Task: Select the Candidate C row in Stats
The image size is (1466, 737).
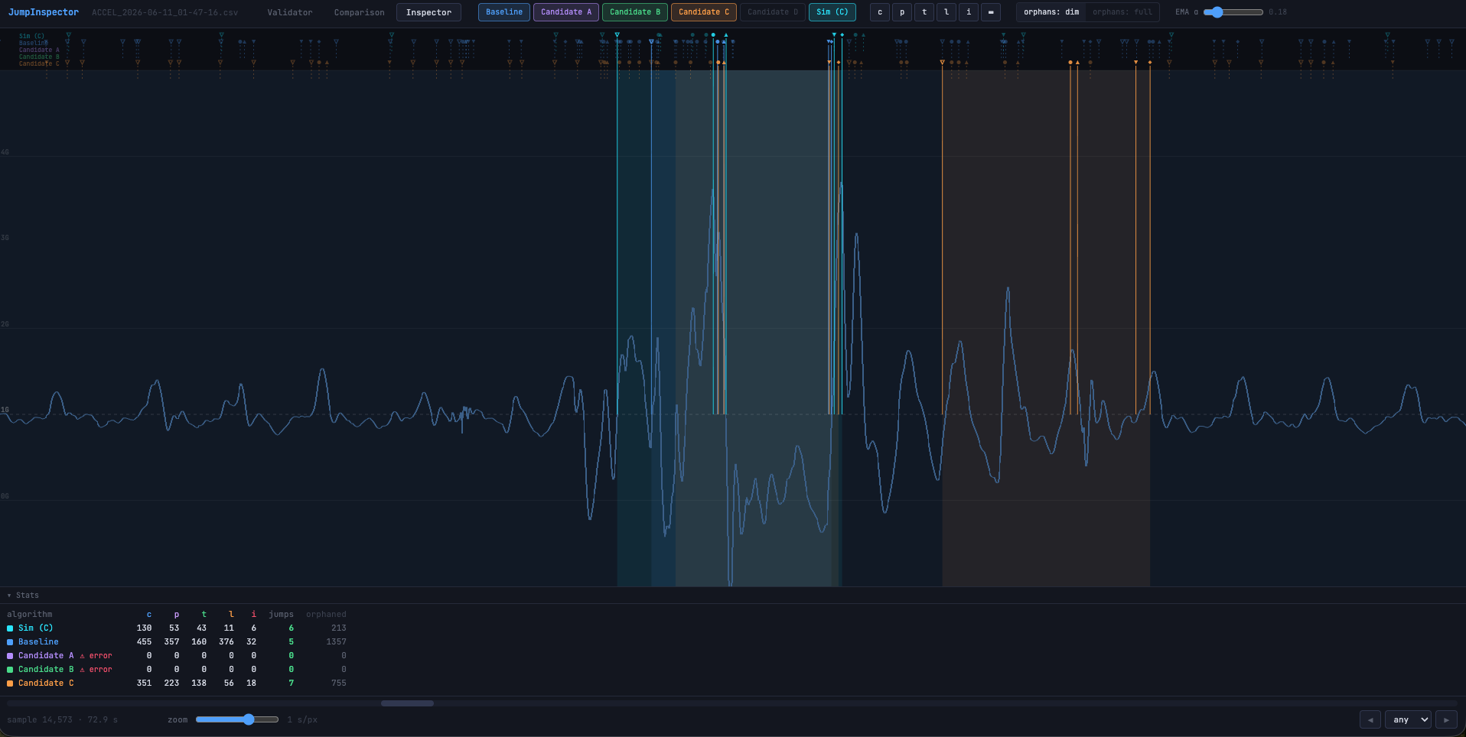Action: pos(177,683)
